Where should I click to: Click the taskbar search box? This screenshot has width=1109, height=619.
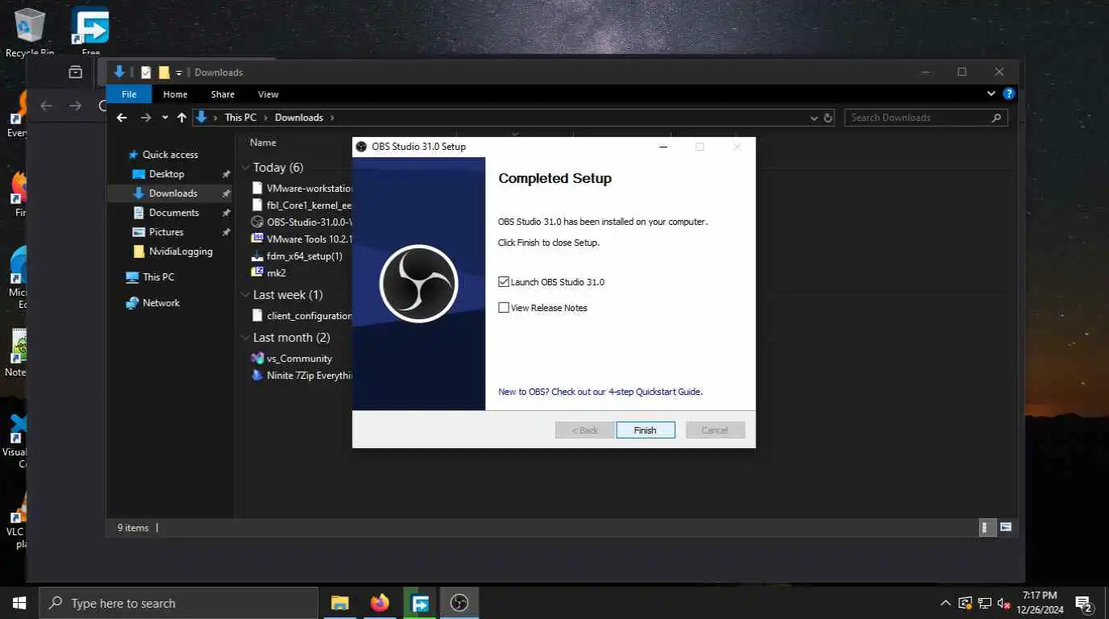[178, 603]
